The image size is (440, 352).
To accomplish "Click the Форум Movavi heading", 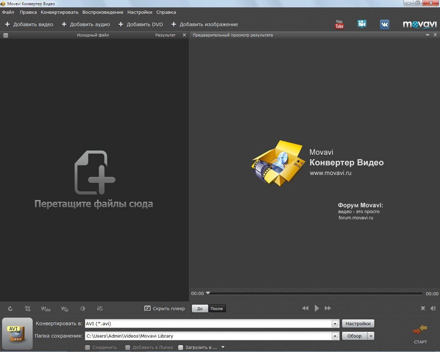I will click(x=360, y=205).
